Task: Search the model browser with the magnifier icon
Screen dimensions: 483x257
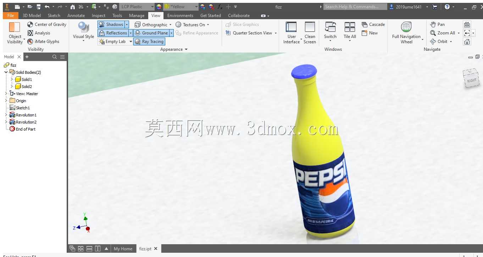Action: pyautogui.click(x=55, y=57)
